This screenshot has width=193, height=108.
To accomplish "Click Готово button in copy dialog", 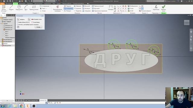I will [38, 27].
